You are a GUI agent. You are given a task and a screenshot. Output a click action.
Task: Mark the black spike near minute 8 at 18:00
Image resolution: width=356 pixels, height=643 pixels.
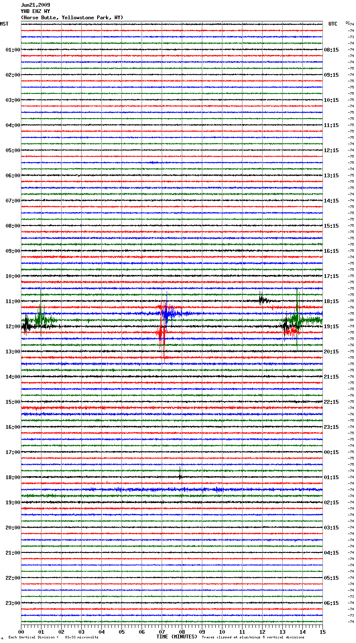point(180,473)
